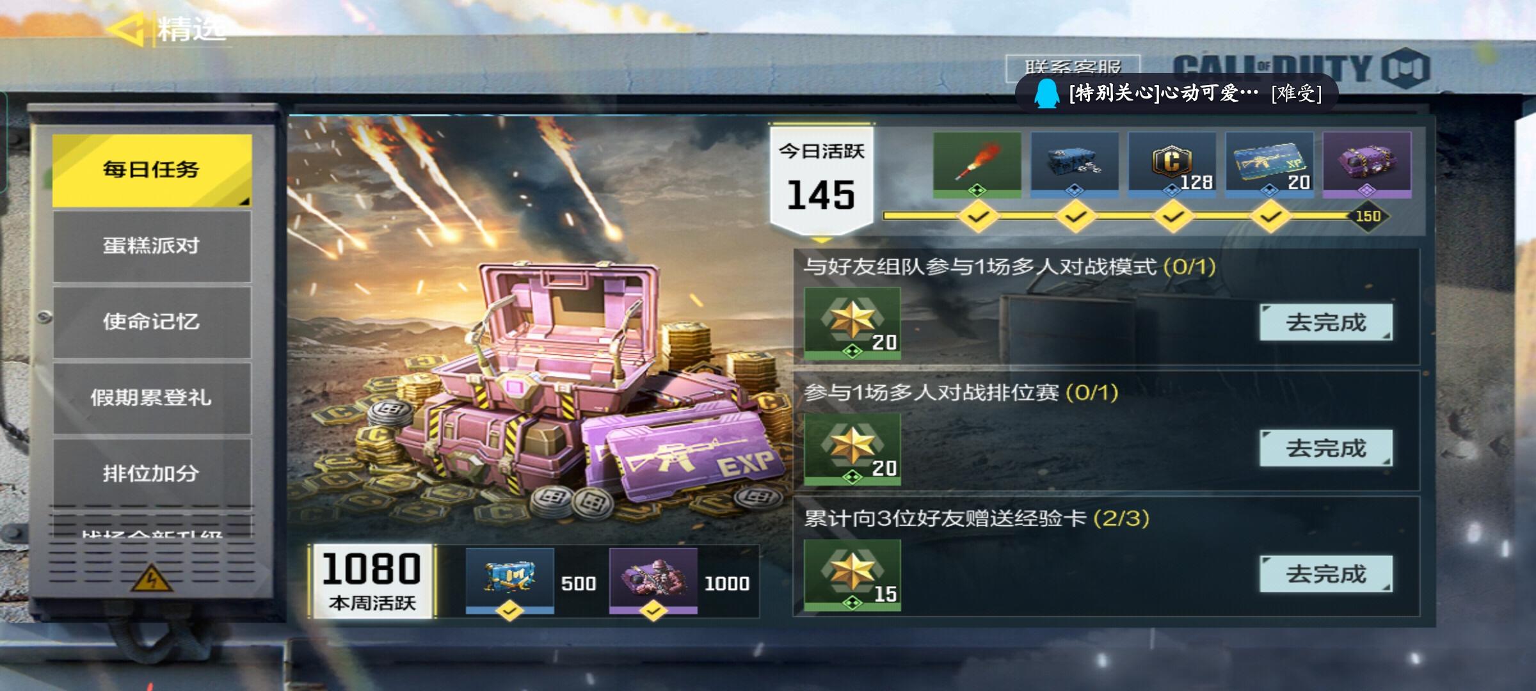Click the 15 activity star for gift mission
Viewport: 1536px width, 691px height.
click(x=852, y=575)
